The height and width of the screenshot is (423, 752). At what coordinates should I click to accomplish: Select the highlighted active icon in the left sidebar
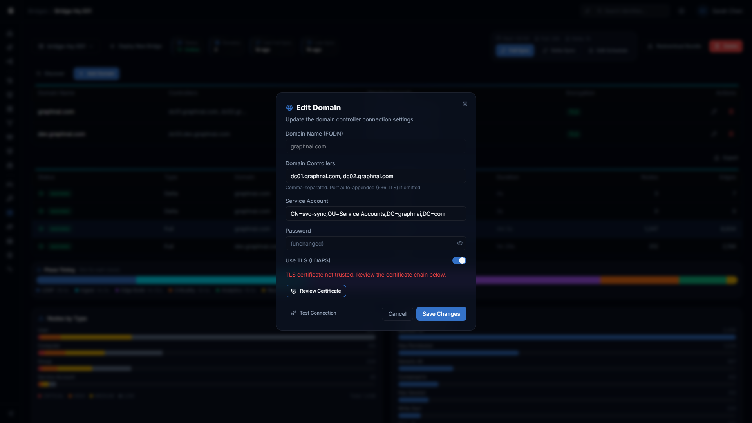tap(10, 212)
